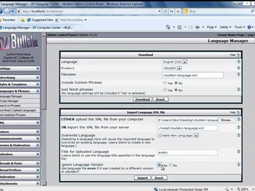Open the Forum Home Page link

tap(231, 35)
